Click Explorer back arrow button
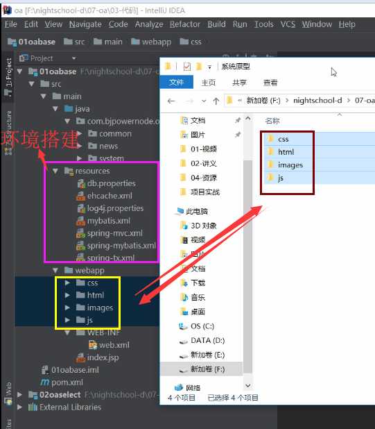The width and height of the screenshot is (375, 429). [171, 101]
